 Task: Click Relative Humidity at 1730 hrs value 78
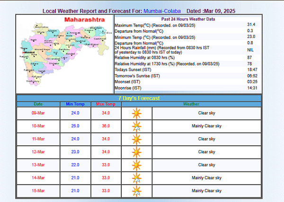[x=249, y=64]
